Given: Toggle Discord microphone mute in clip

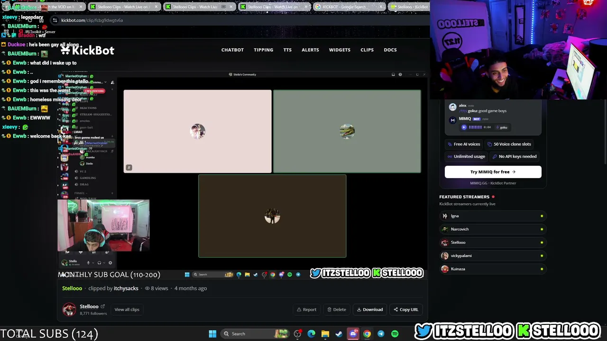Looking at the screenshot, I should coord(88,263).
